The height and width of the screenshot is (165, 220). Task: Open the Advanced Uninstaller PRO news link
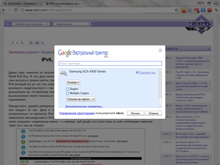tap(192, 62)
